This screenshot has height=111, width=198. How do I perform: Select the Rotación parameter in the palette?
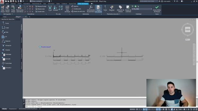(6, 41)
